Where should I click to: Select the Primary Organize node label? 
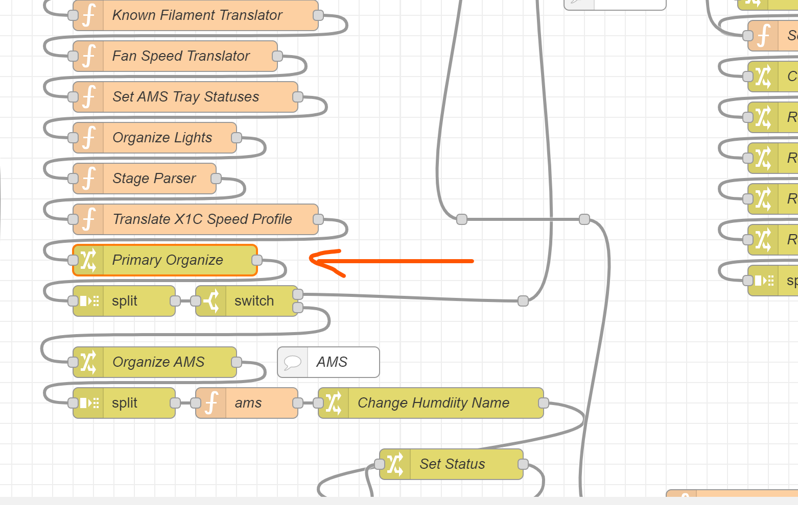168,260
